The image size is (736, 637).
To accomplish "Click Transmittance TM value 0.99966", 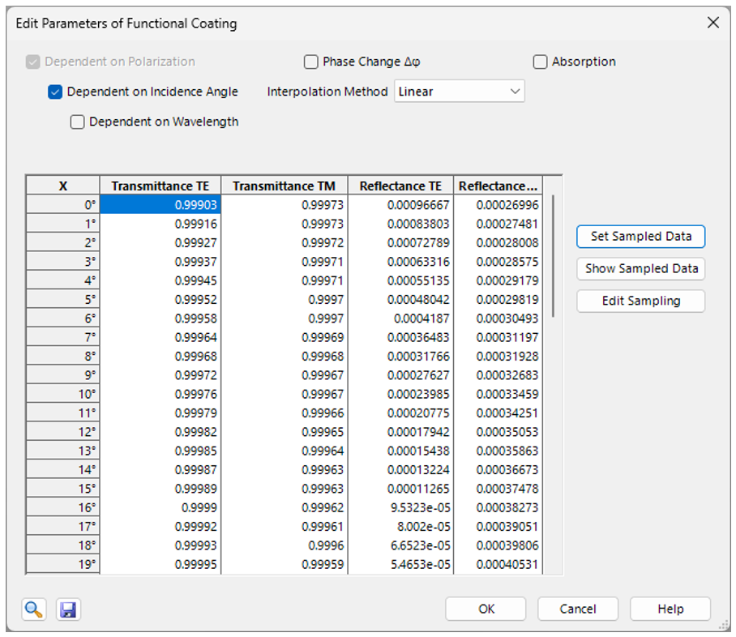I will (284, 413).
